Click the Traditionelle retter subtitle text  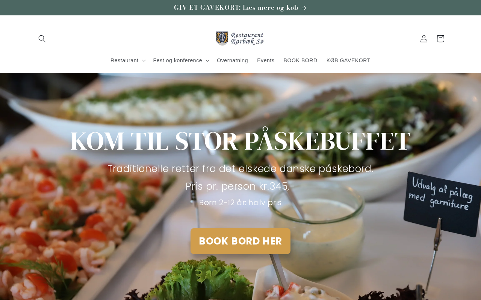(x=240, y=169)
